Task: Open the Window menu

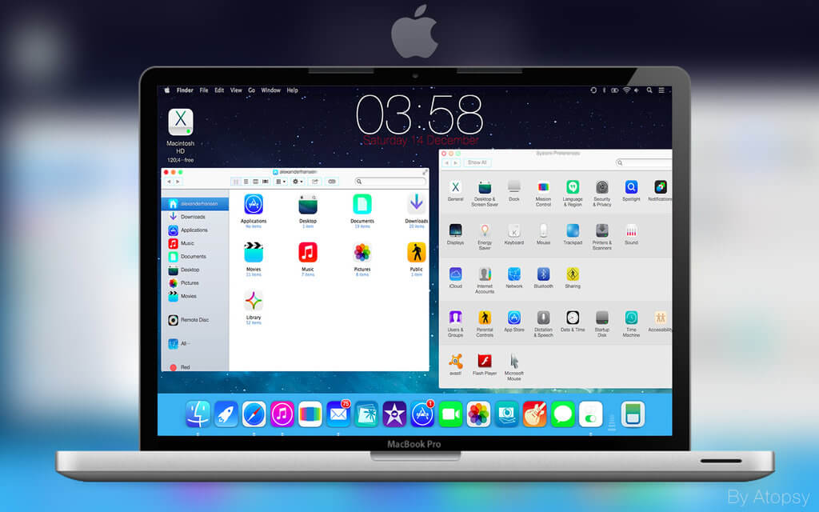Action: (x=270, y=90)
